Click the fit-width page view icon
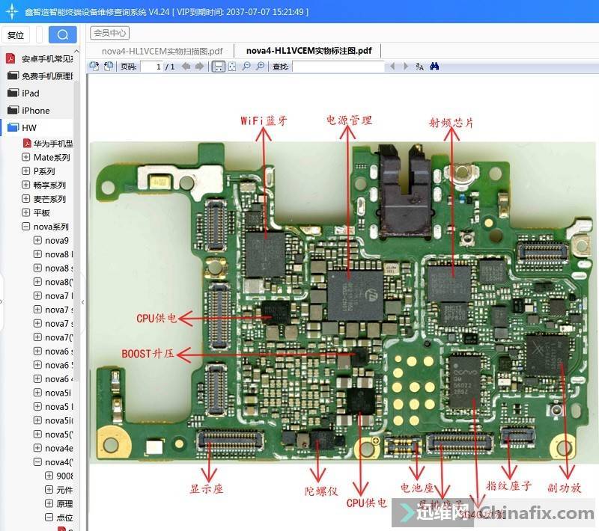The image size is (599, 531). point(218,67)
